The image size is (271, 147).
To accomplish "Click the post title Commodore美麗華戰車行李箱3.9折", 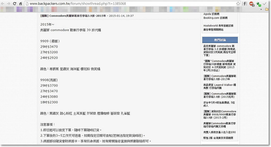I will [73, 16].
